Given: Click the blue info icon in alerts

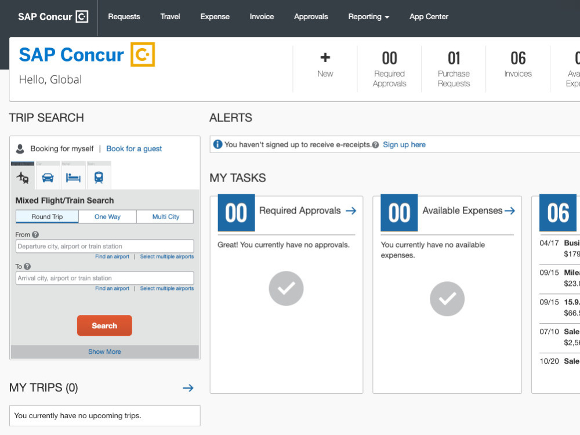Looking at the screenshot, I should [x=218, y=144].
